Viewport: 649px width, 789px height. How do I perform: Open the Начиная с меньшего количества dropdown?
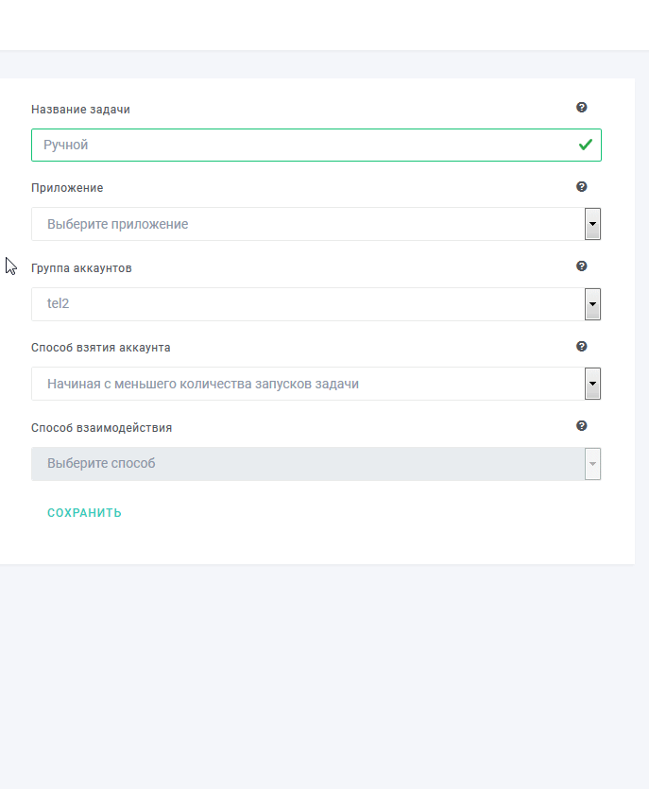click(316, 384)
